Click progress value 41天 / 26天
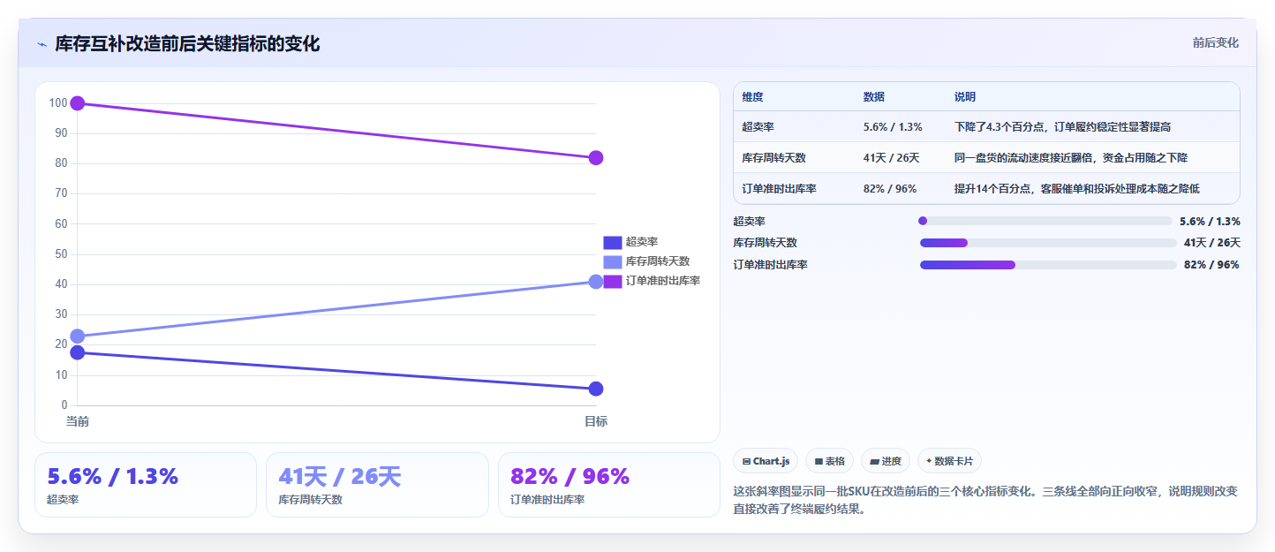This screenshot has width=1275, height=552. 1212,243
